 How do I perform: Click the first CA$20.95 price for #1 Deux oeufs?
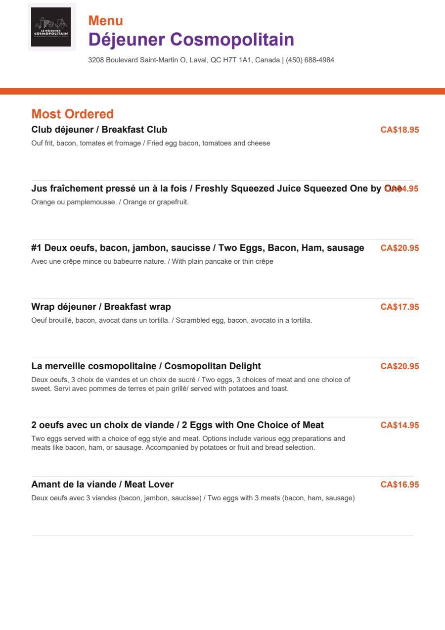click(400, 248)
